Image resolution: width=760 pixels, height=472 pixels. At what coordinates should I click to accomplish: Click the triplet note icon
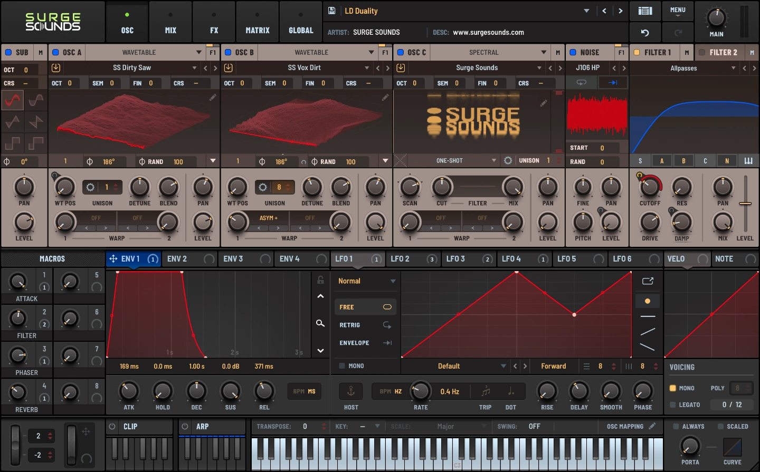point(486,391)
